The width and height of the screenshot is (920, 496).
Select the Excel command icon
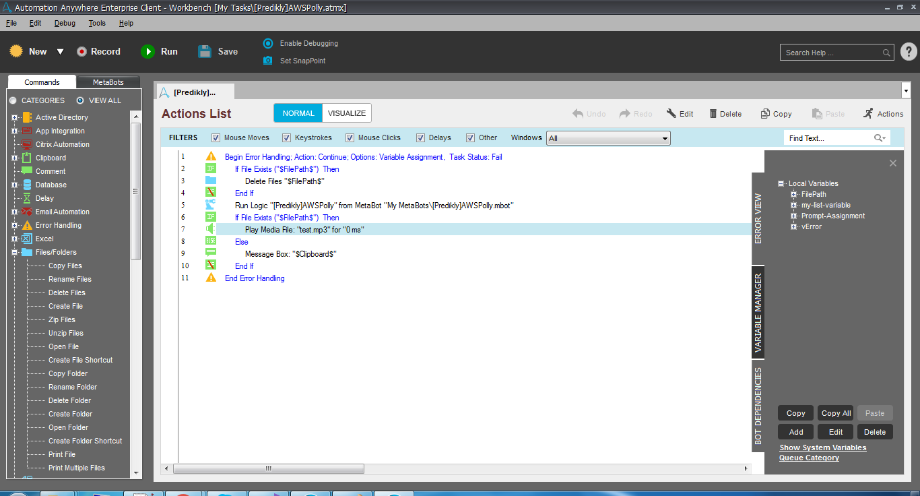click(26, 239)
